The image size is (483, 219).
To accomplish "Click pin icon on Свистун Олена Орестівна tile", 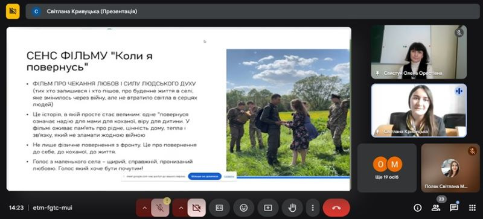I will pos(377,74).
